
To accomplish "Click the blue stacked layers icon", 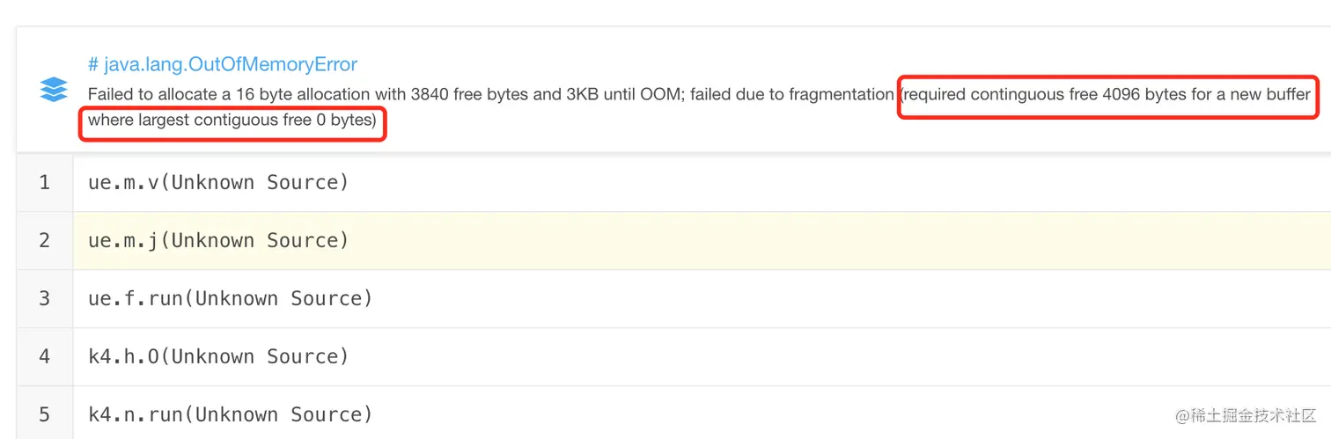I will pos(54,90).
